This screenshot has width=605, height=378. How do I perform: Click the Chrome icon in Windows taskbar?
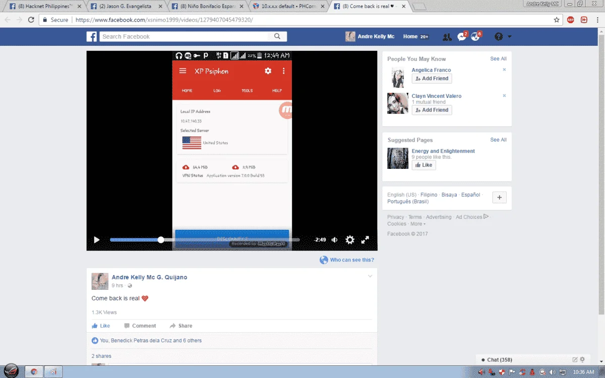[x=34, y=372]
